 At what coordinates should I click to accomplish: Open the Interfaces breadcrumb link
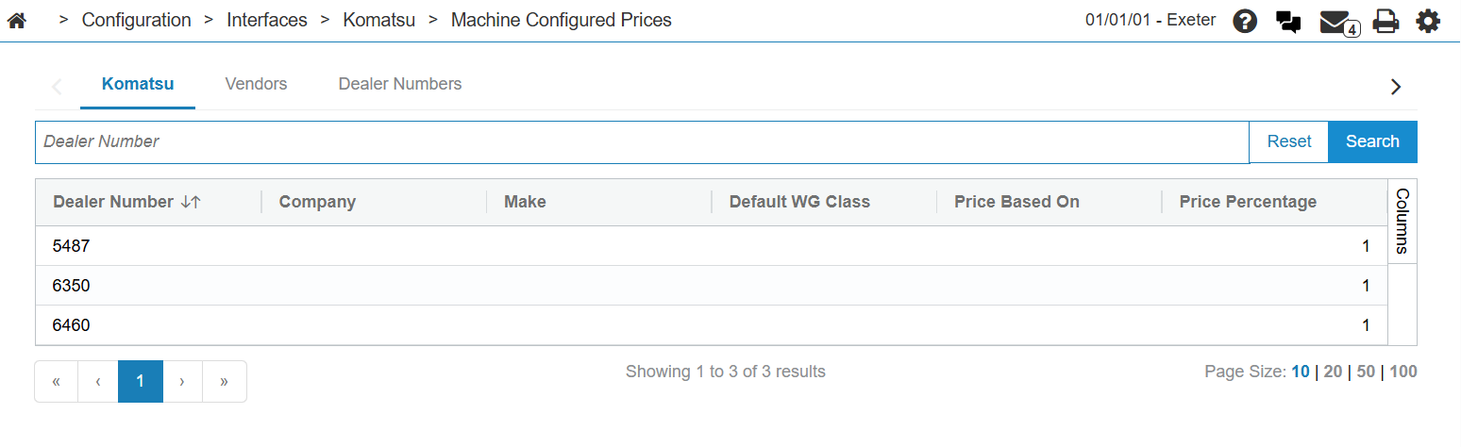(267, 20)
